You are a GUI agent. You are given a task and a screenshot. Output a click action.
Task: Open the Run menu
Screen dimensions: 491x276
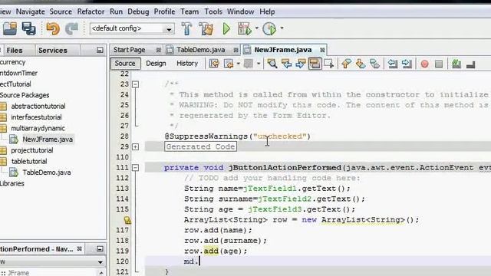tap(116, 12)
